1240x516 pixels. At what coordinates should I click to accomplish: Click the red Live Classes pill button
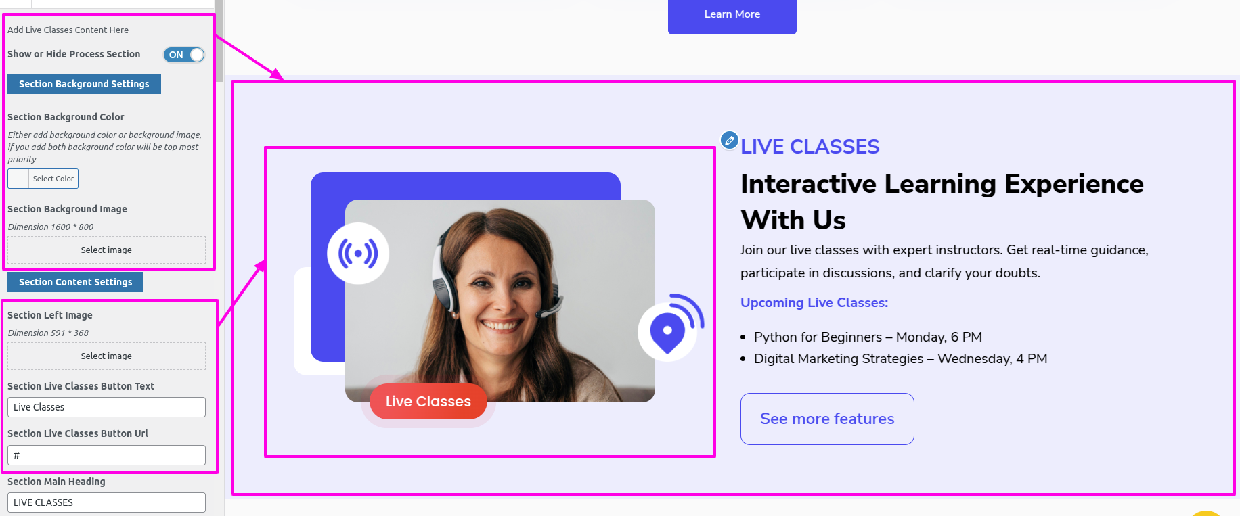428,402
